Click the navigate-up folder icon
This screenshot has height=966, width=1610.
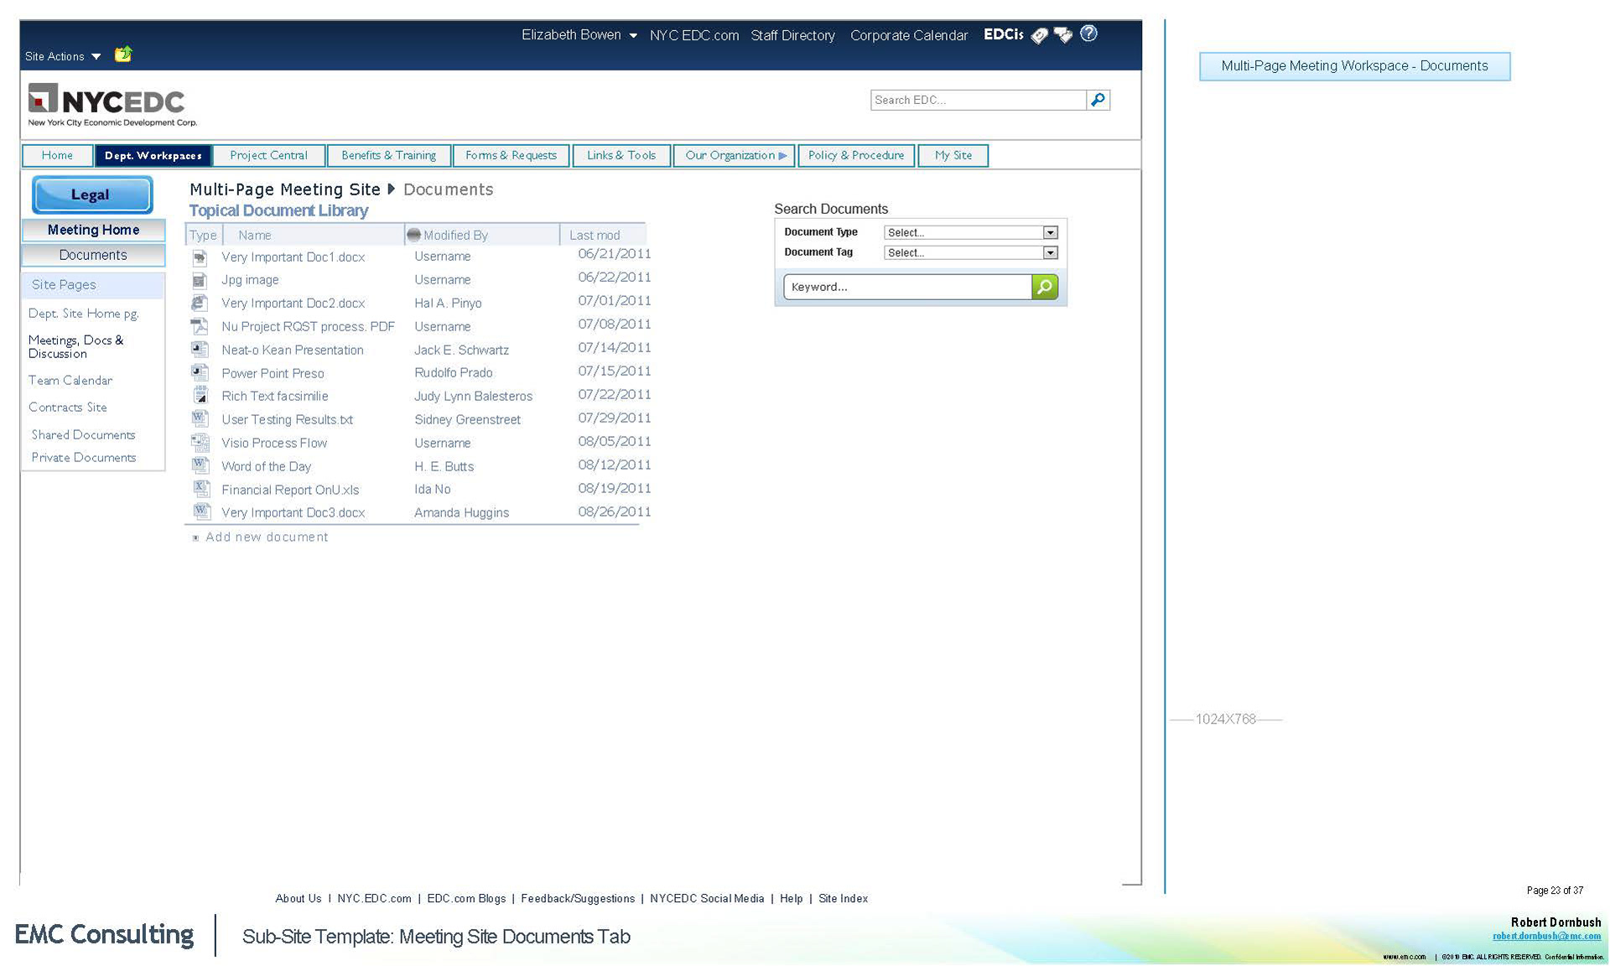click(123, 55)
